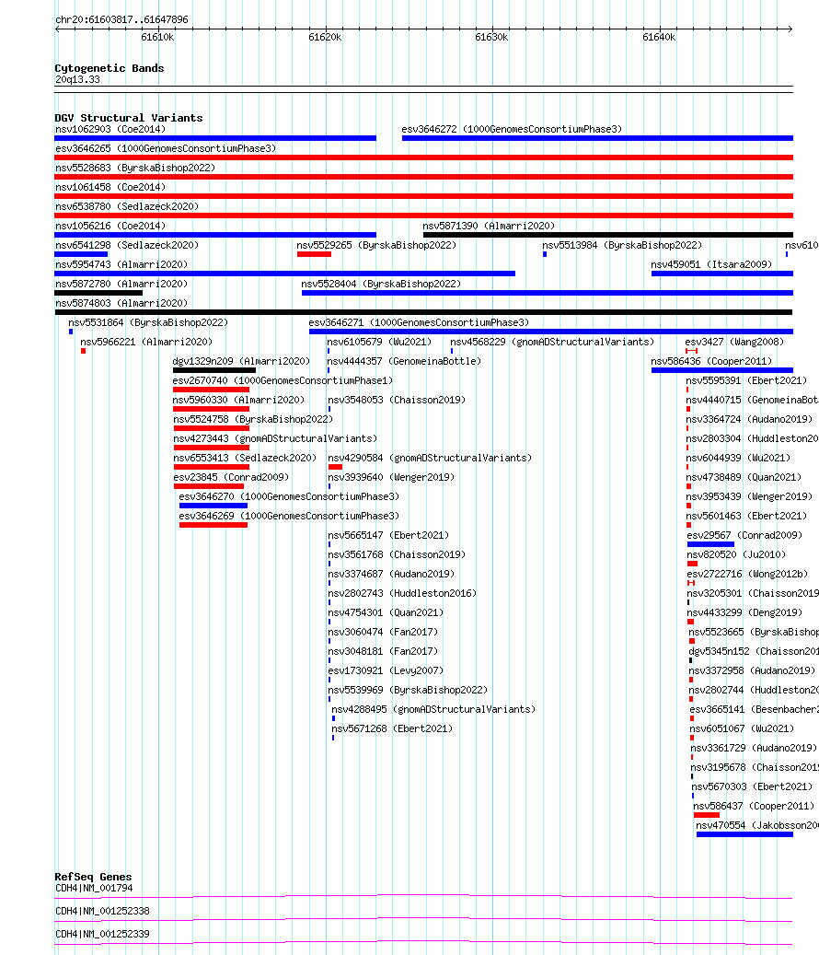Viewport: 819px width, 955px height.
Task: Open the nsv4444357 (GenomeinaBottle) label
Action: (x=404, y=362)
